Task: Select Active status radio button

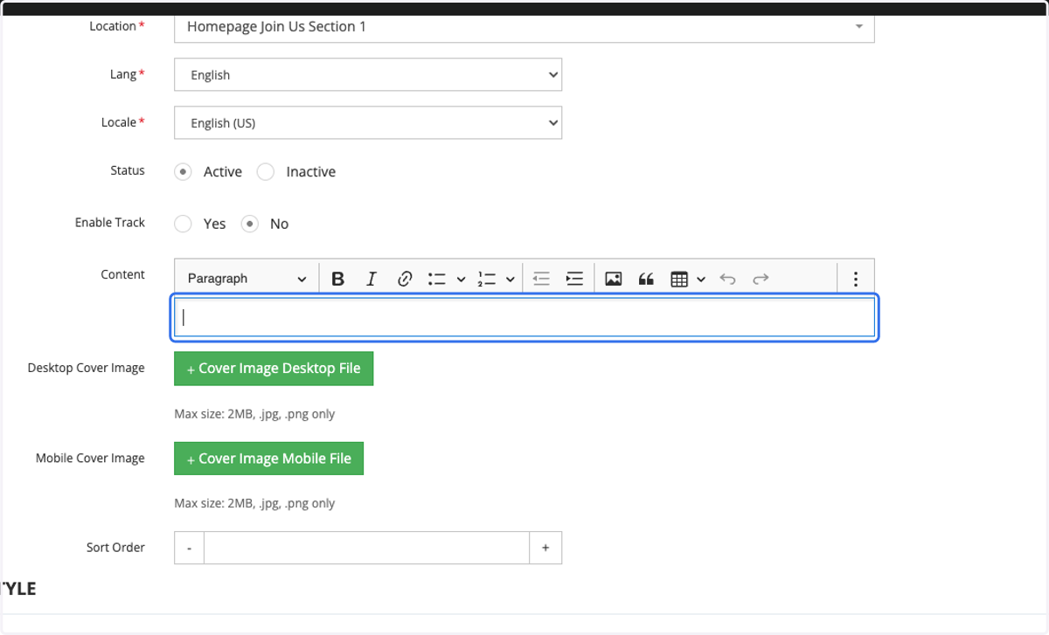Action: click(x=183, y=172)
